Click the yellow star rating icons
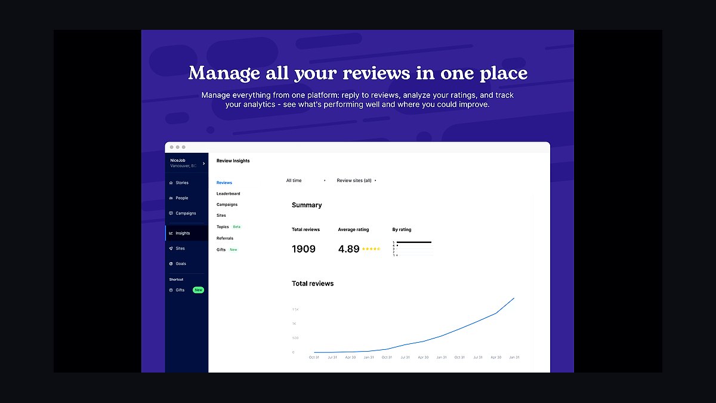The height and width of the screenshot is (403, 716). [x=371, y=248]
